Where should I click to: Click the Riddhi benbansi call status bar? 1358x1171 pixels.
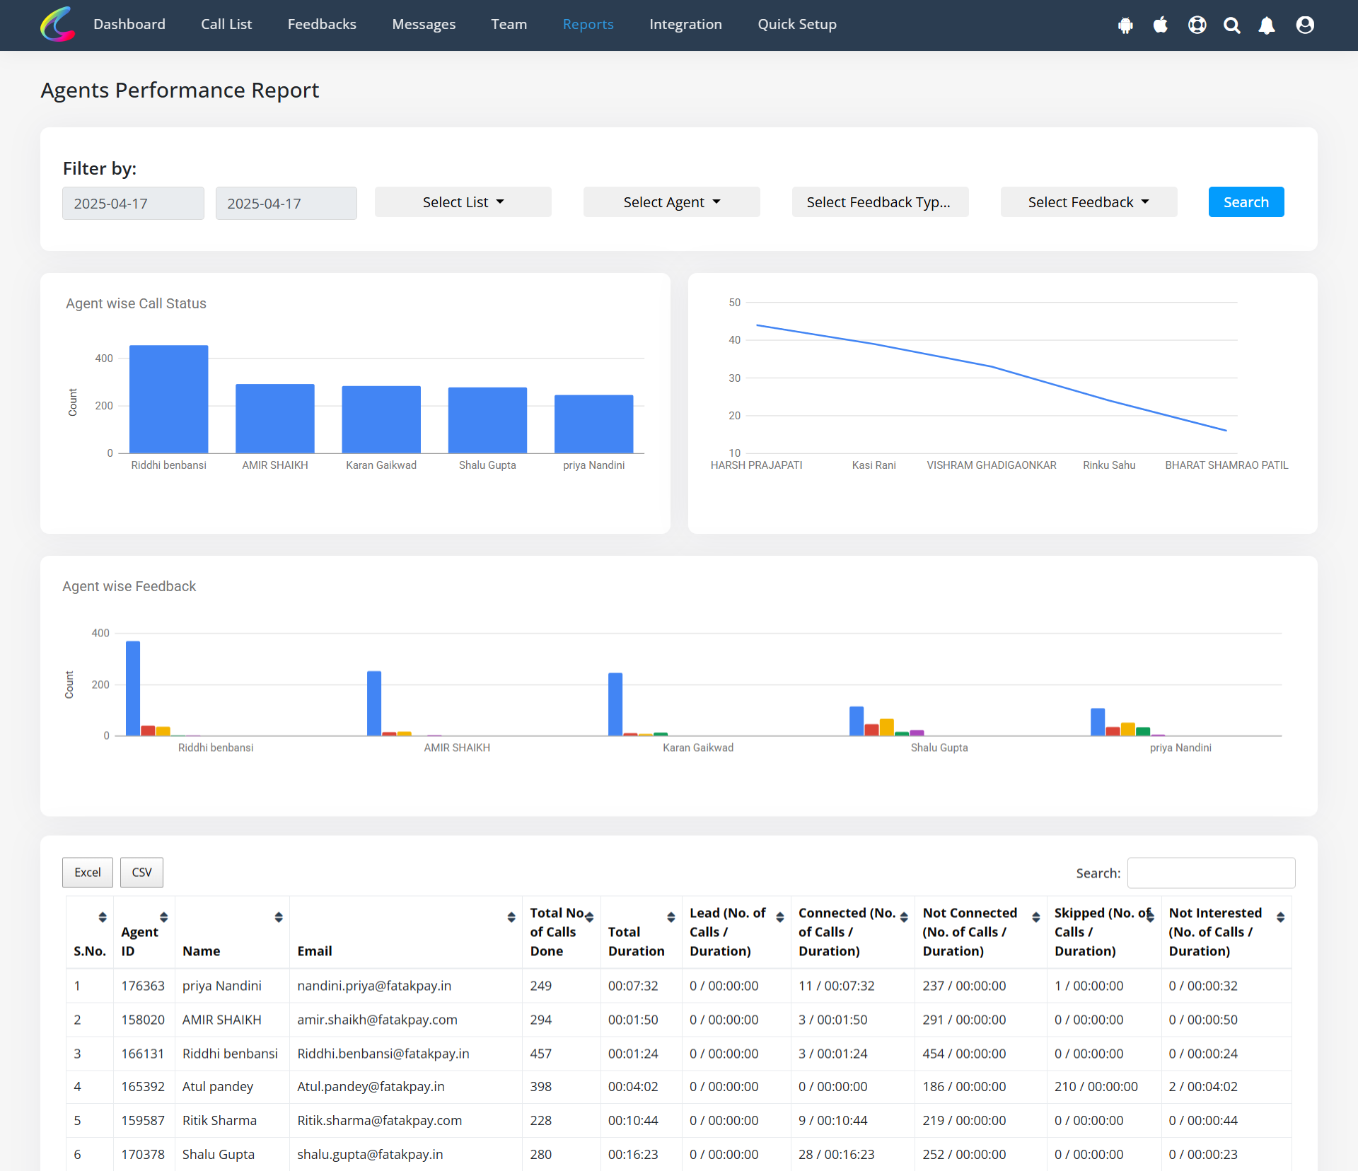point(168,399)
